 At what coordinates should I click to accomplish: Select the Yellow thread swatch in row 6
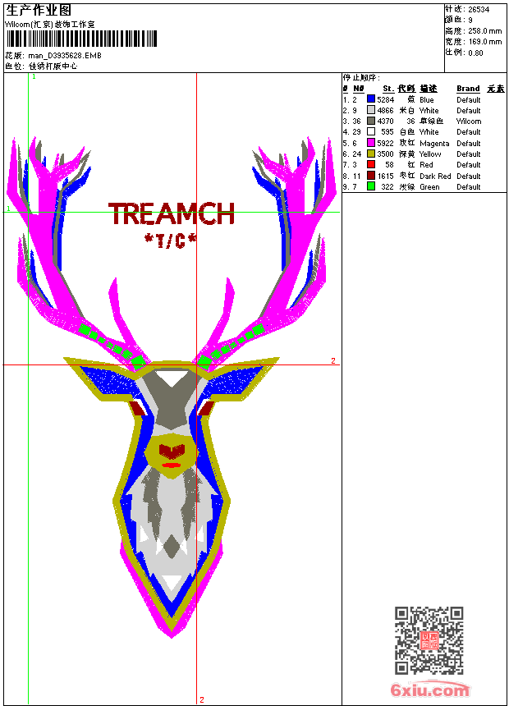point(371,154)
